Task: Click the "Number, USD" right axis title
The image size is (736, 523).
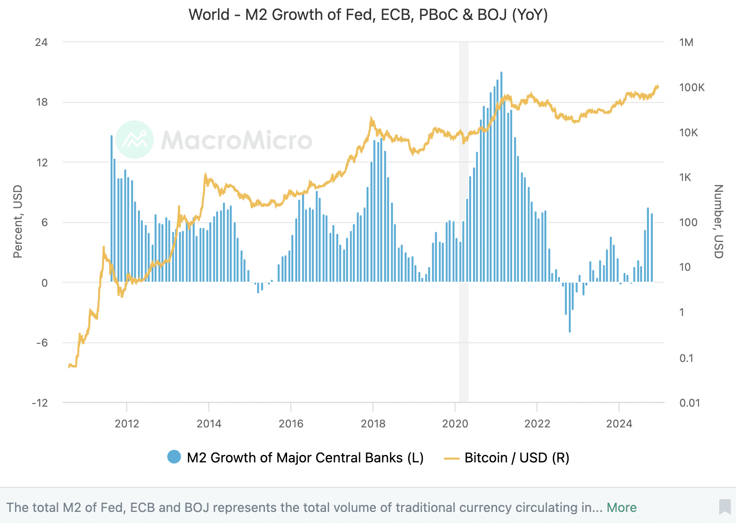Action: (719, 222)
